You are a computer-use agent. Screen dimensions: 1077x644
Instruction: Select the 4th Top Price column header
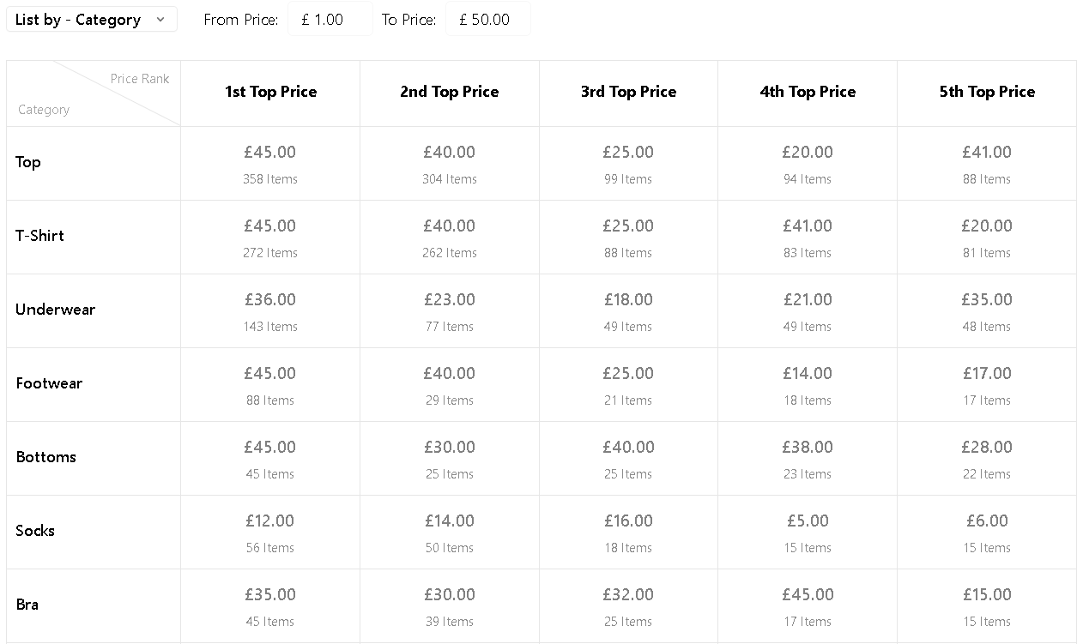pos(808,93)
